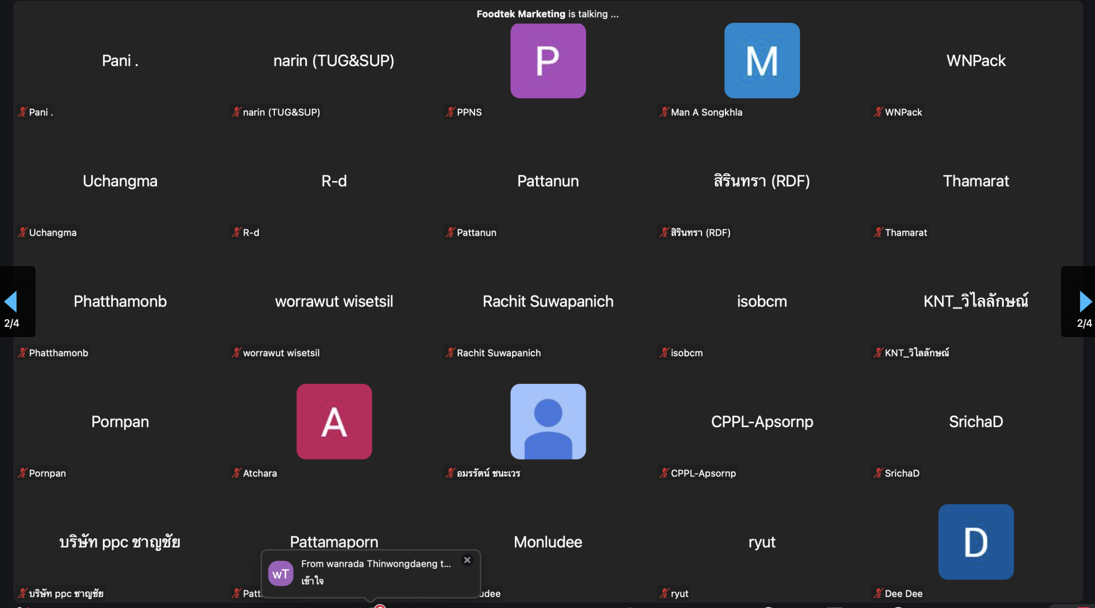Click the left arrow for previous gallery page

pyautogui.click(x=11, y=301)
